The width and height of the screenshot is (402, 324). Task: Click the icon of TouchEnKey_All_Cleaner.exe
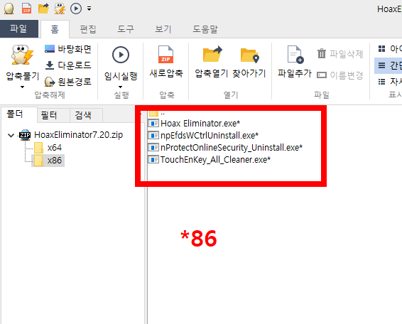tap(153, 160)
